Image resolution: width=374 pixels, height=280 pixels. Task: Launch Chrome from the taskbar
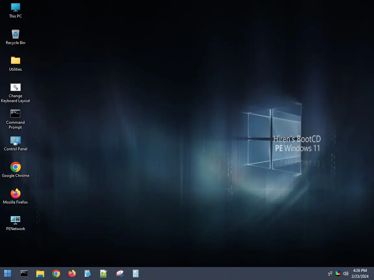click(56, 273)
